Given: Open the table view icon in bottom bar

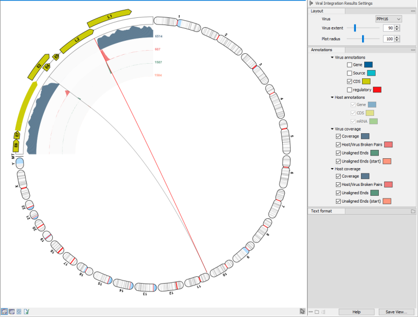Looking at the screenshot, I should (x=11, y=311).
